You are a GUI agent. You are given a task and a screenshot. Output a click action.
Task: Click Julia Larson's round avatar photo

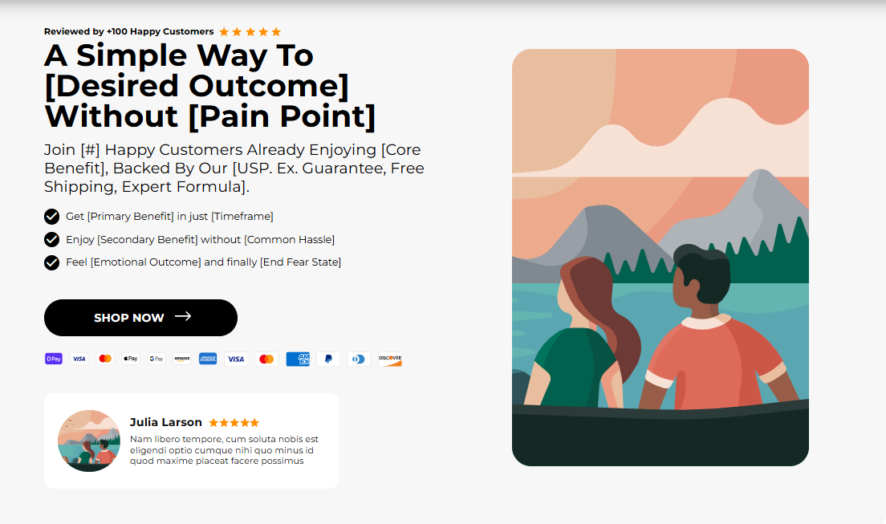click(x=89, y=441)
